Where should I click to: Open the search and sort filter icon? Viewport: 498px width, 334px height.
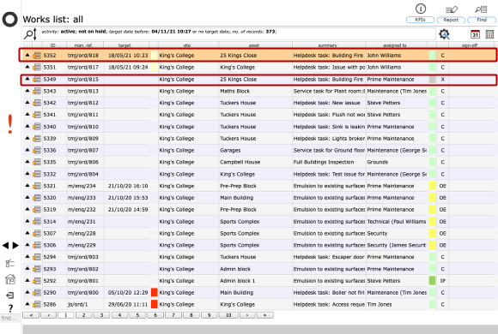pos(30,34)
